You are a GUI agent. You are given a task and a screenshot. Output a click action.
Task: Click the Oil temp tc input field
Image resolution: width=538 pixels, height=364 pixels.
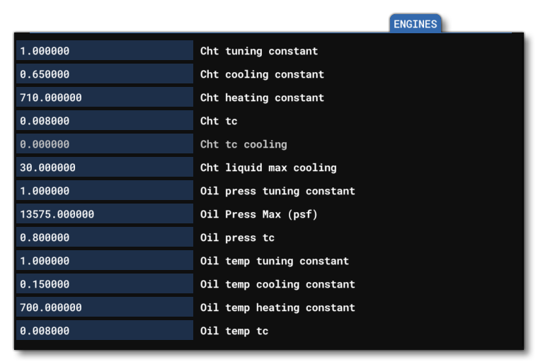click(104, 331)
